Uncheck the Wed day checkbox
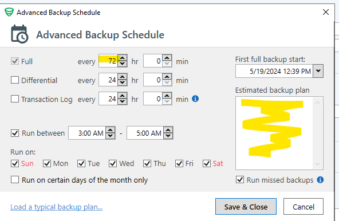Screen dimensions: 339x221 [x=113, y=164]
